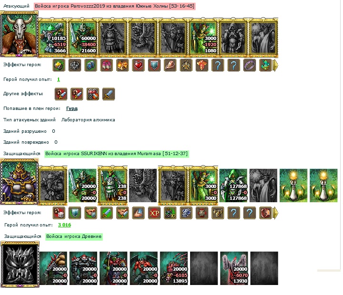Click the treasure chest attacker hero effect
343x295 pixels.
[x=122, y=65]
